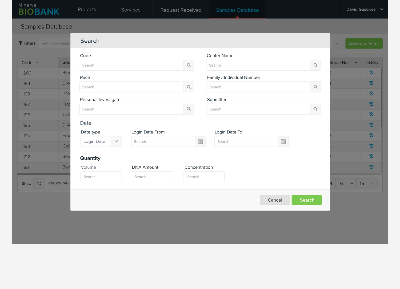Cancel the Search dialog

[x=275, y=200]
